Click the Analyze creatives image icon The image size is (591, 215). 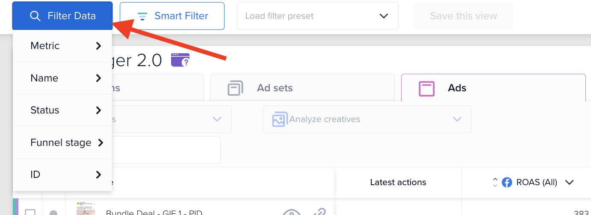click(280, 119)
